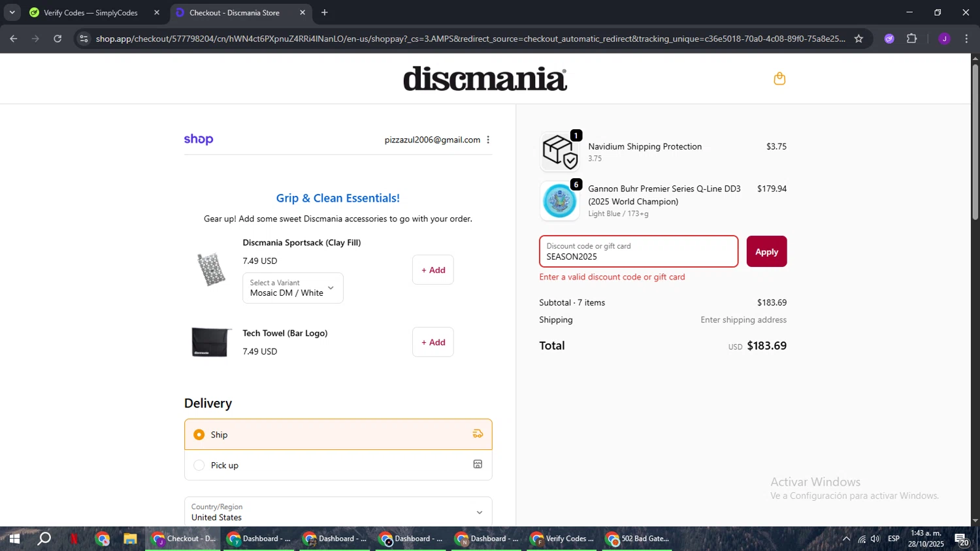Open network icon in system tray
The height and width of the screenshot is (551, 980).
coord(862,539)
